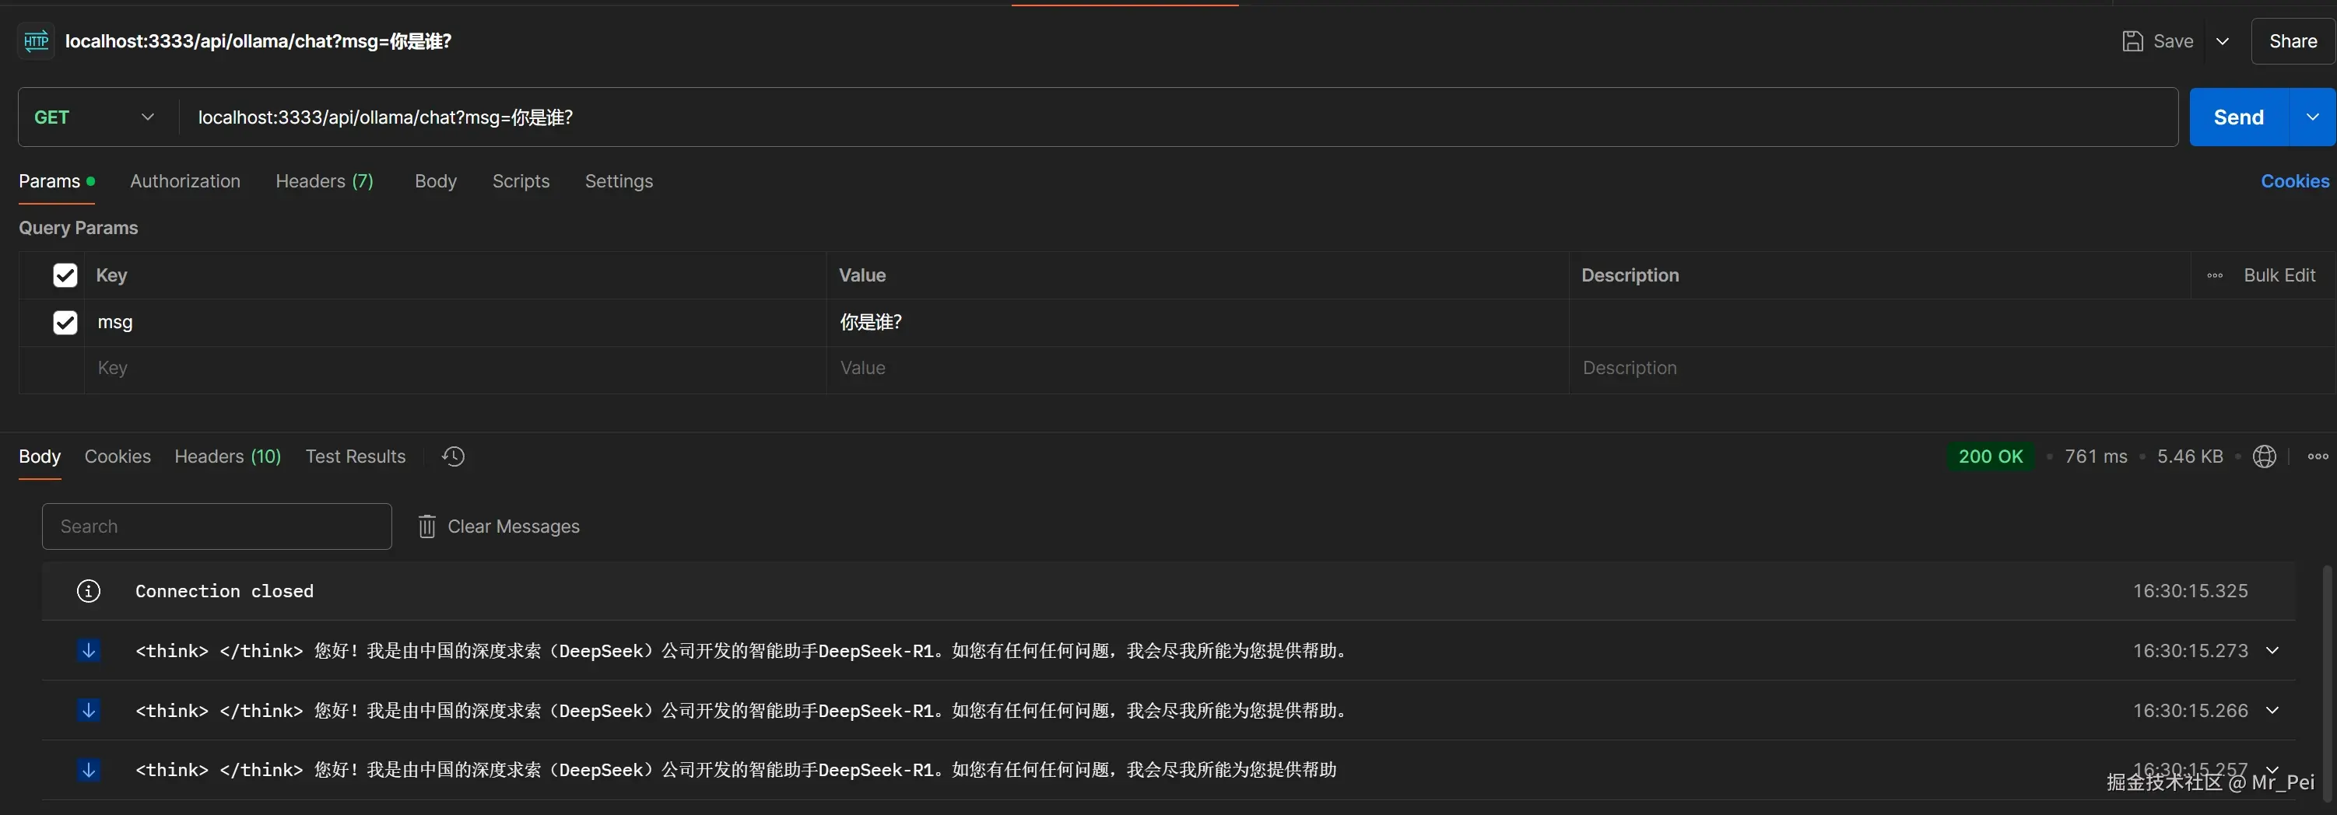Click the globe icon next to response size
The width and height of the screenshot is (2337, 815).
click(2265, 457)
